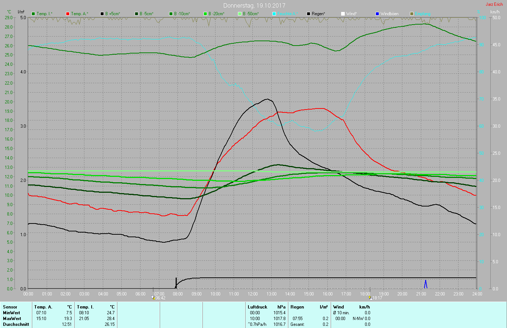Screen dimensions: 507x328
Task: Click the Regen column header in the table
Action: coord(297,307)
